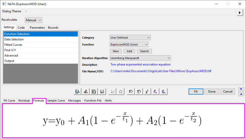This screenshot has width=246, height=139.
Task: Open the Residual tab
Action: (24, 101)
